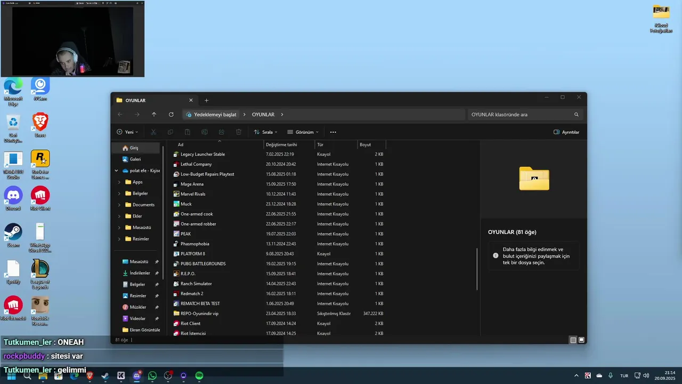Click the OYUNLAR breadcrumb segment
The width and height of the screenshot is (682, 384).
click(x=263, y=115)
